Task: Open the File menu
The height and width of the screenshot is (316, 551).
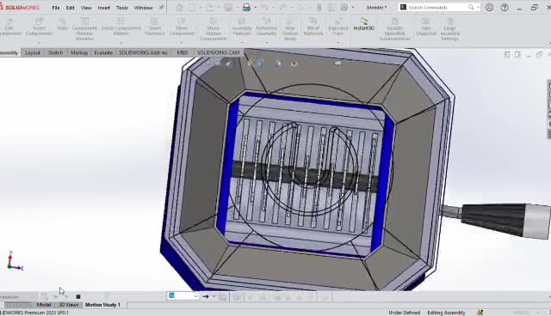Action: (x=55, y=8)
